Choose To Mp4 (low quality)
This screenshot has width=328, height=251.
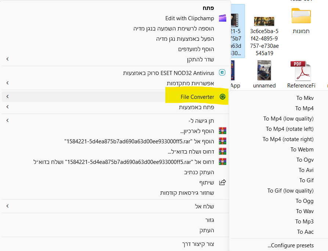(288, 118)
